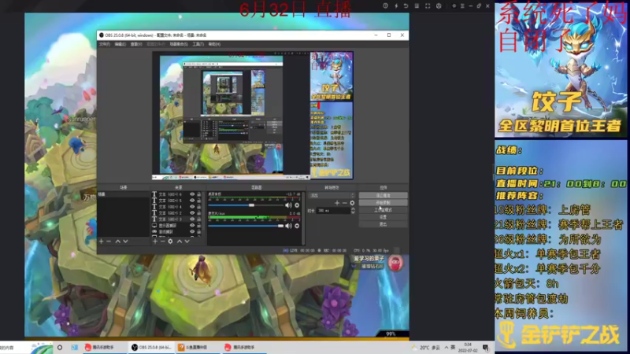Move source up in sources panel
This screenshot has height=354, width=630.
pyautogui.click(x=180, y=242)
